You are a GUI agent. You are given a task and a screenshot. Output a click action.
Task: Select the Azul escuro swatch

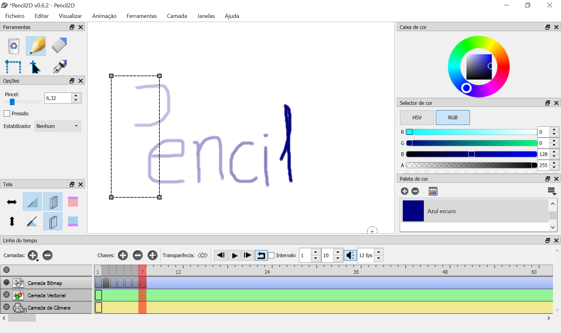pos(475,211)
